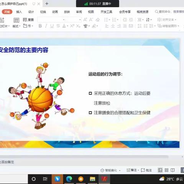Expand the 智能美化 dropdown
This screenshot has width=184, height=184.
click(120, 171)
